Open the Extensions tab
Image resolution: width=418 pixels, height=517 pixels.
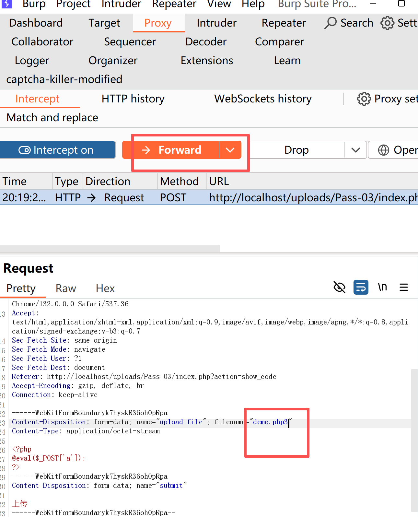207,61
